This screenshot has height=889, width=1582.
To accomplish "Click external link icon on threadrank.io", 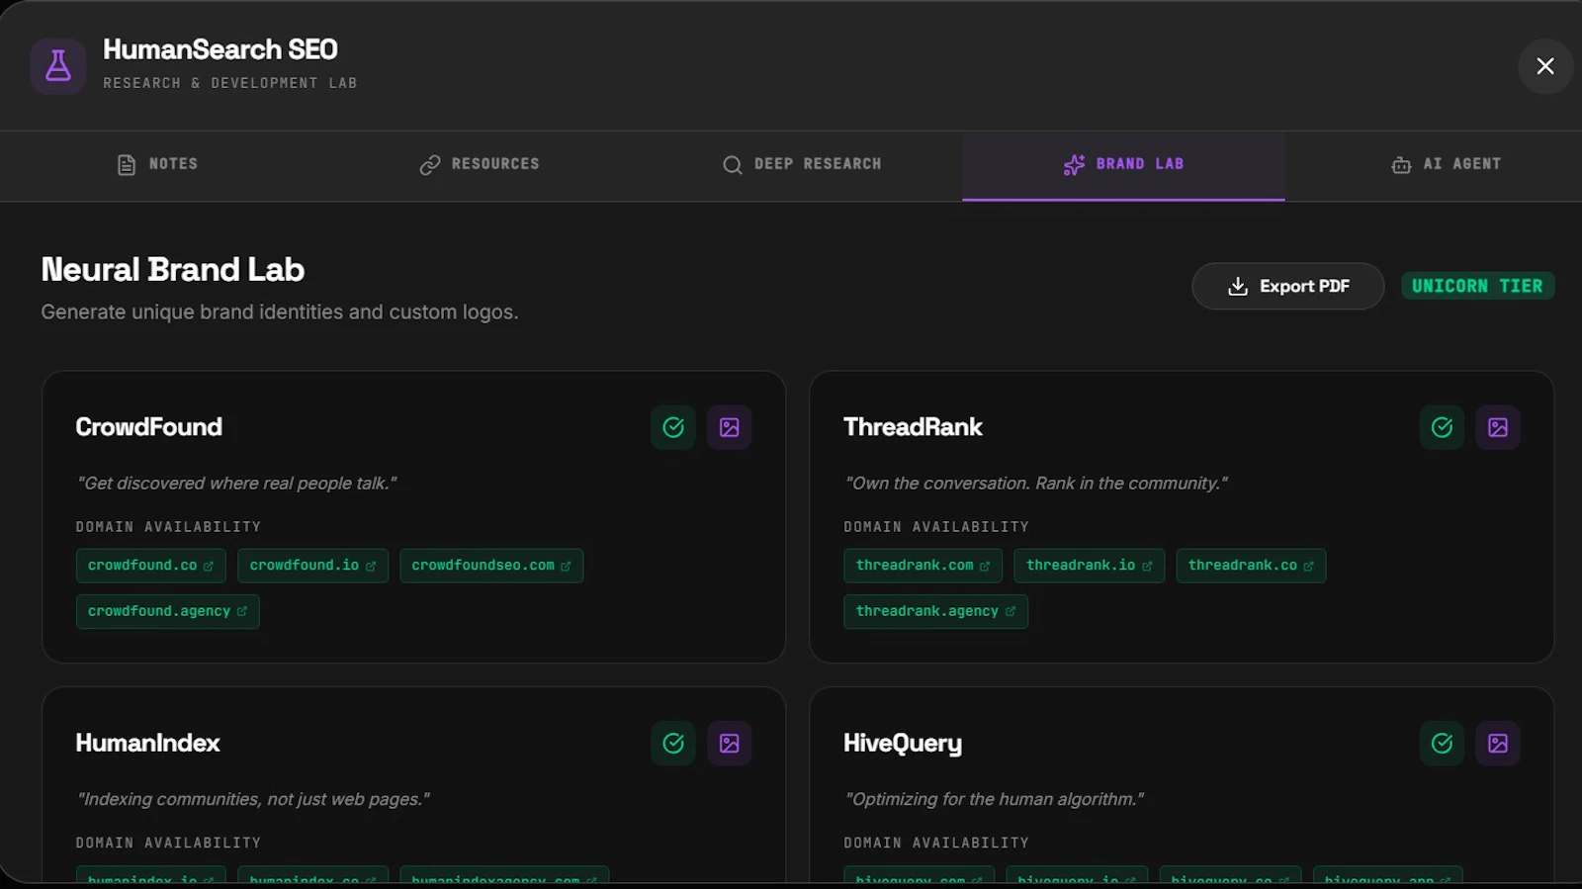I will coord(1147,567).
